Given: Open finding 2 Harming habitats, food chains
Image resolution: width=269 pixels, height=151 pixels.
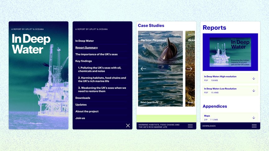Looking at the screenshot, I should (x=102, y=80).
